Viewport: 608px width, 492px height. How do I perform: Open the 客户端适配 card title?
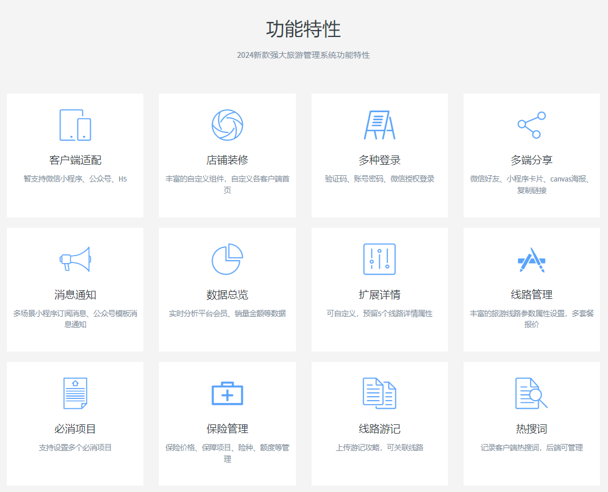click(x=75, y=160)
